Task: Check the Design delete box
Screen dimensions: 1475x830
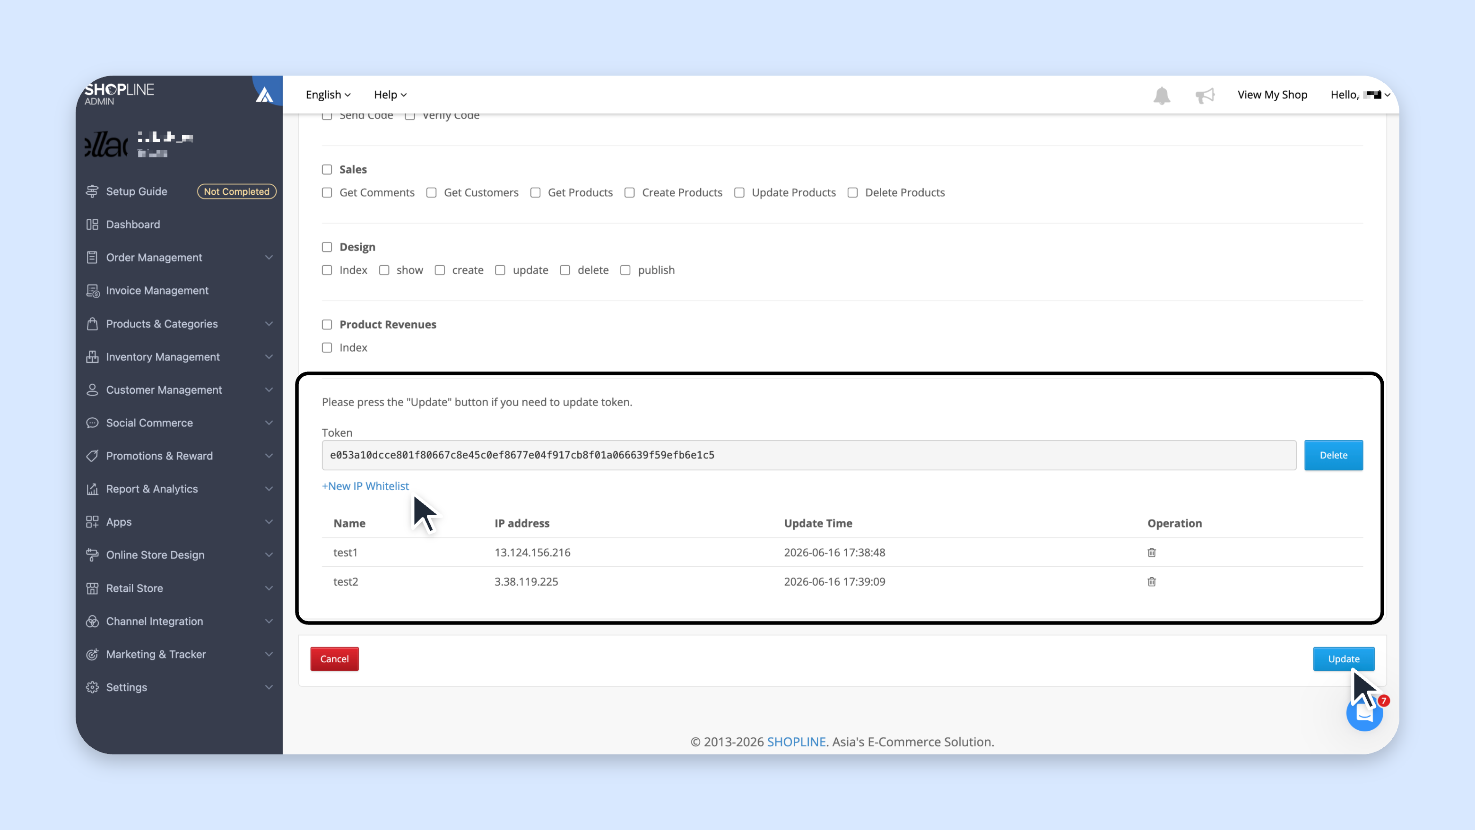Action: pyautogui.click(x=565, y=270)
